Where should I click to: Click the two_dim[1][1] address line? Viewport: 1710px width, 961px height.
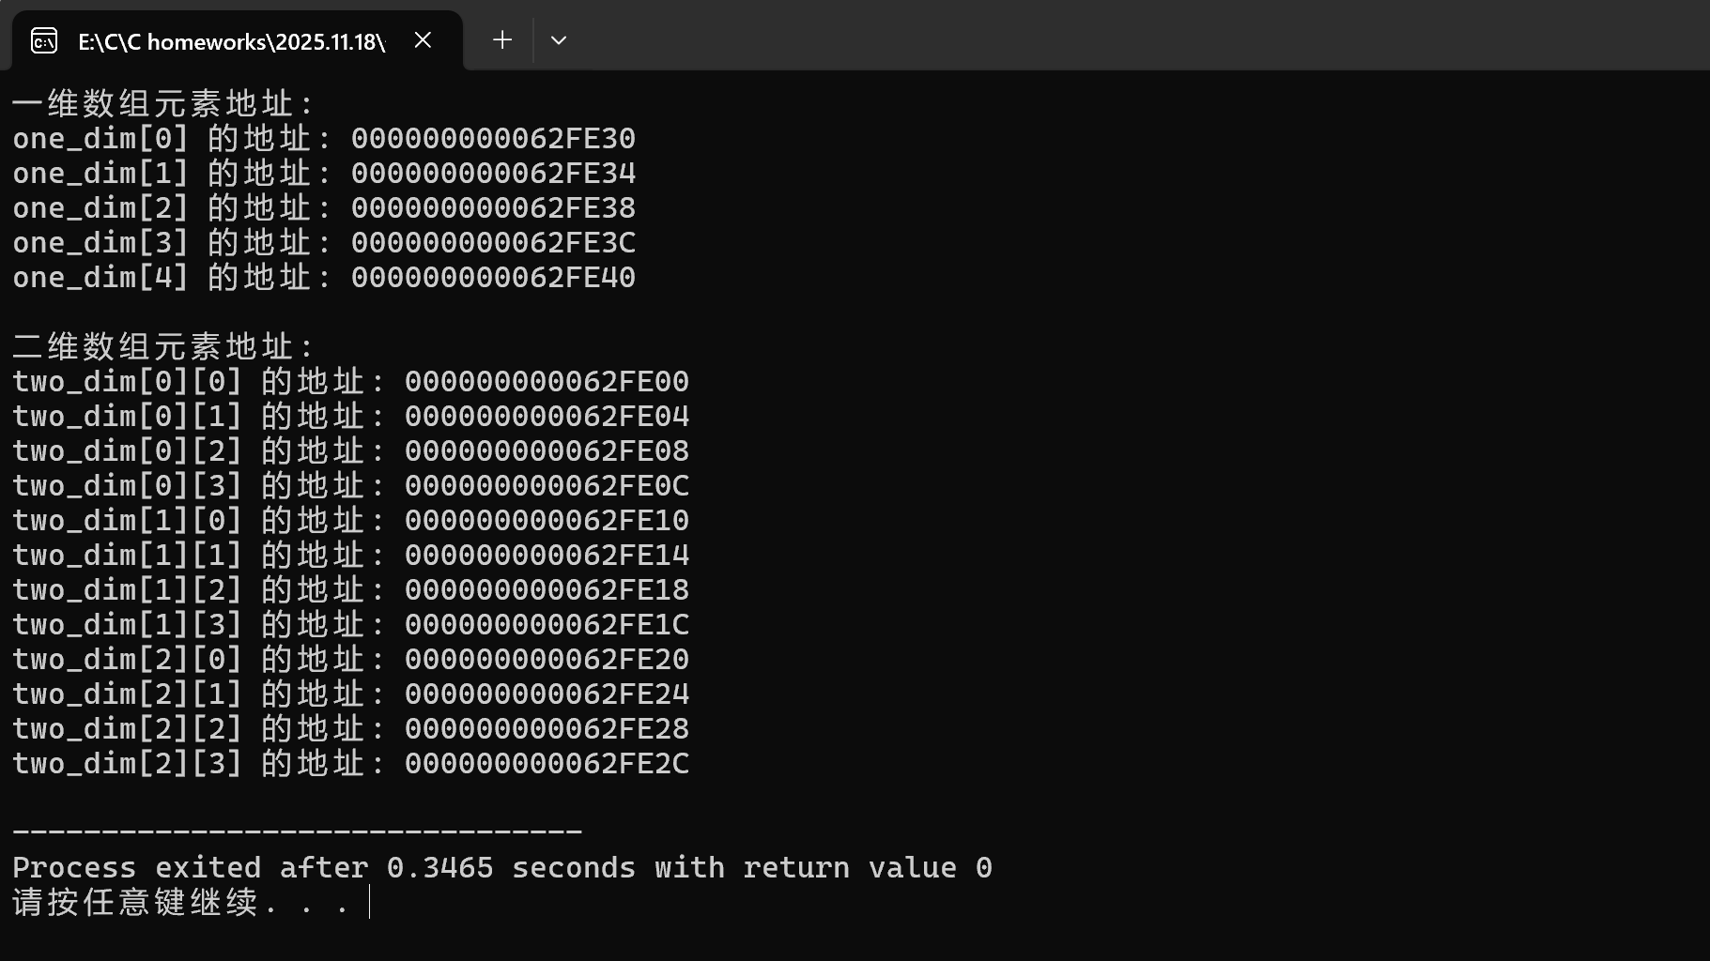tap(351, 556)
